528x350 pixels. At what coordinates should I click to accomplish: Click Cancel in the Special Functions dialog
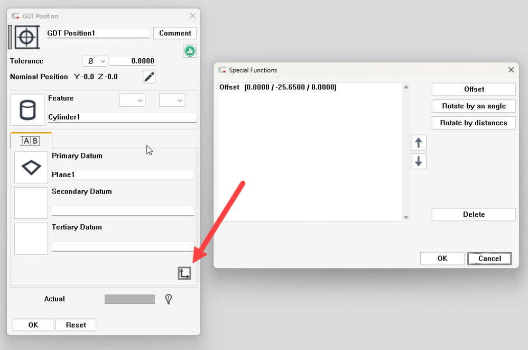point(489,259)
